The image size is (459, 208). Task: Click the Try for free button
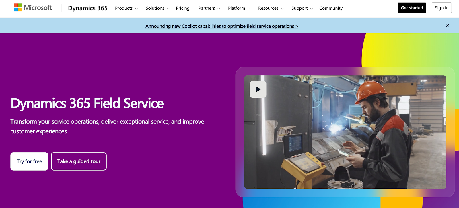tap(29, 161)
